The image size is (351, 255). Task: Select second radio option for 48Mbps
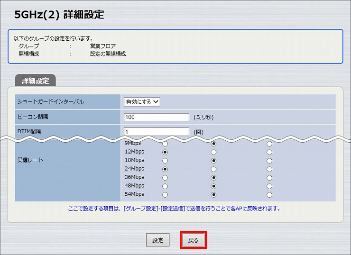pos(213,186)
